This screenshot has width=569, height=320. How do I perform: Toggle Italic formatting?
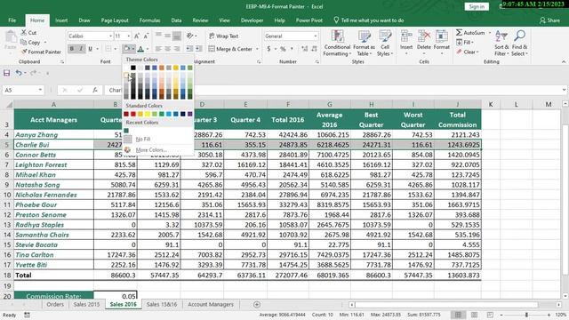(x=81, y=49)
